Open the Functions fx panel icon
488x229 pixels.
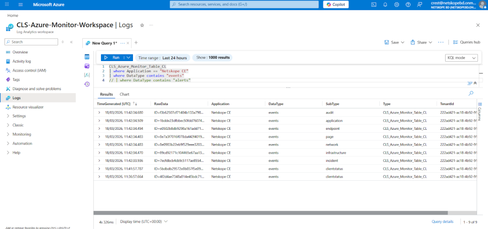[87, 75]
